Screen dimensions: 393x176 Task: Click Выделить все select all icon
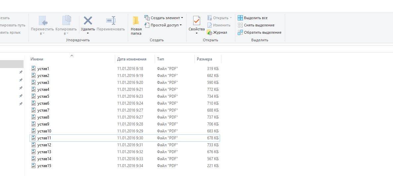(240, 18)
